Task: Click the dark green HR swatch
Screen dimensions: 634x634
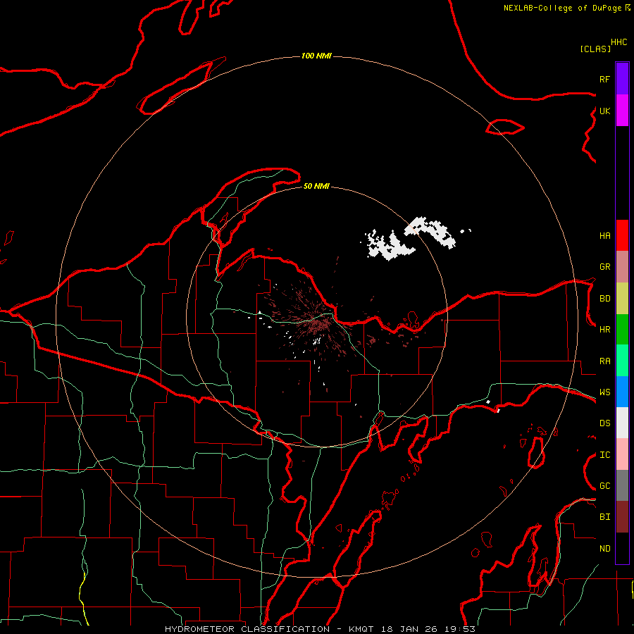Action: coord(622,330)
